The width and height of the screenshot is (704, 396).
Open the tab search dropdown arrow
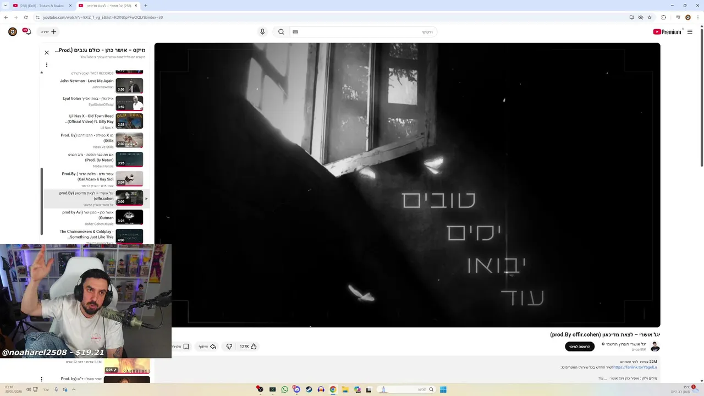pos(5,5)
